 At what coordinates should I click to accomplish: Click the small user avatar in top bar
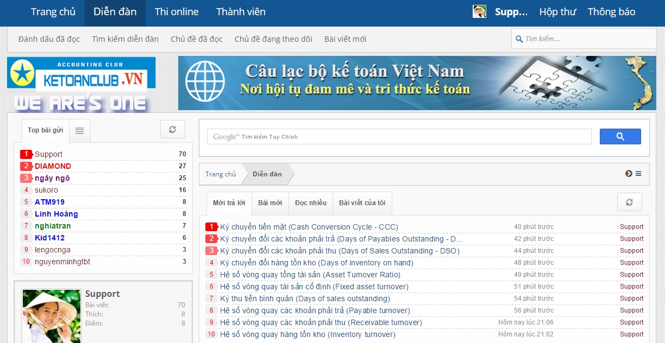tap(479, 12)
